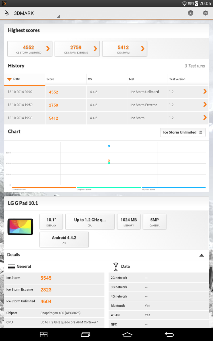Tap the 5MP camera tile
Screen dimensions: 213x341
154,222
